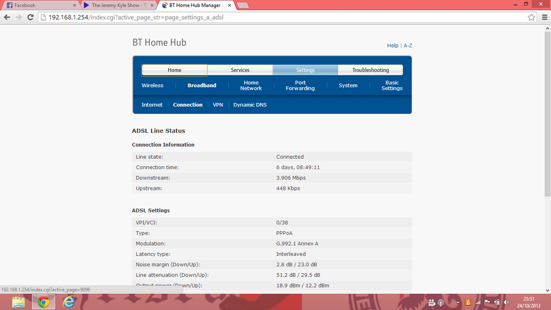Go back using the browser back arrow
551x310 pixels.
(x=7, y=17)
